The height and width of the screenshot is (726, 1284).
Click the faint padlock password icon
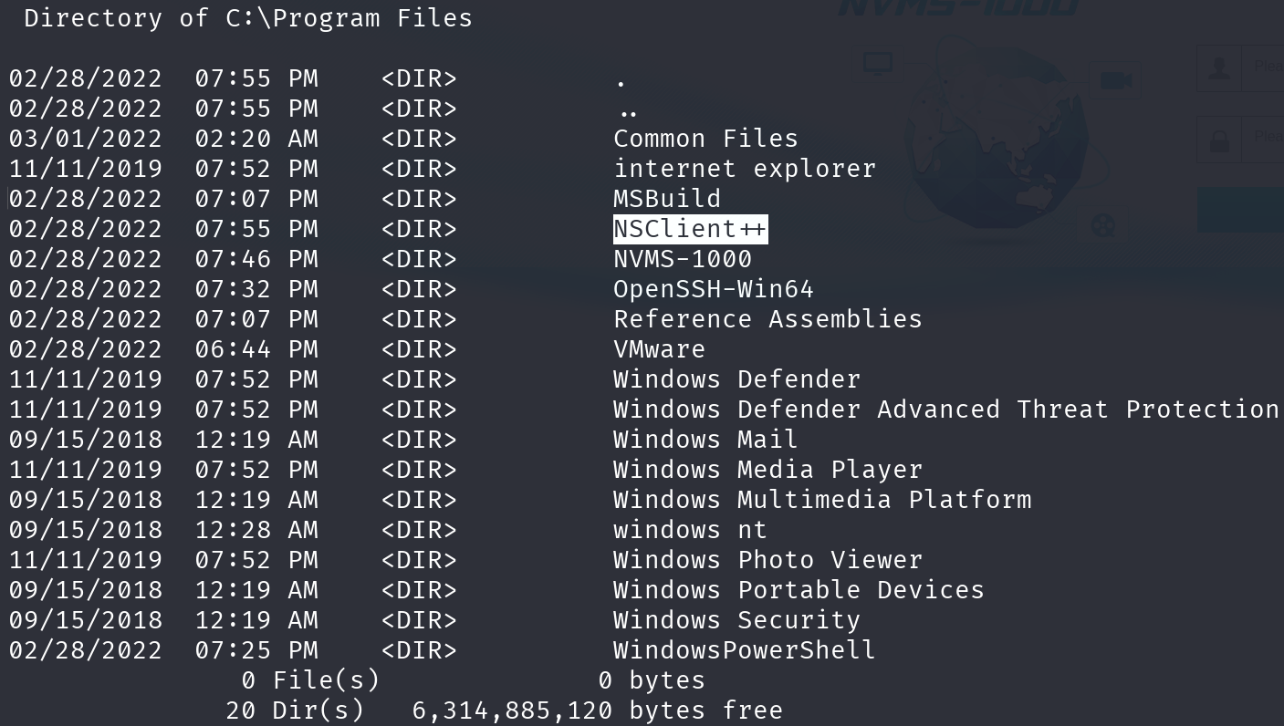pyautogui.click(x=1219, y=140)
